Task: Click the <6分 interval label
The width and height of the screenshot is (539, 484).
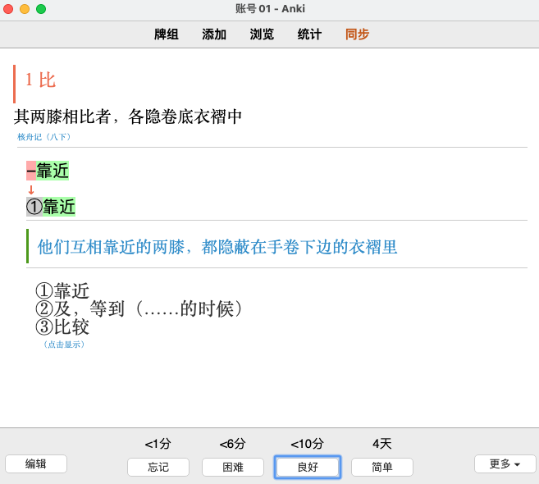Action: pyautogui.click(x=232, y=444)
